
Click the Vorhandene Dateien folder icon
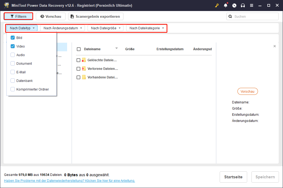pyautogui.click(x=84, y=77)
